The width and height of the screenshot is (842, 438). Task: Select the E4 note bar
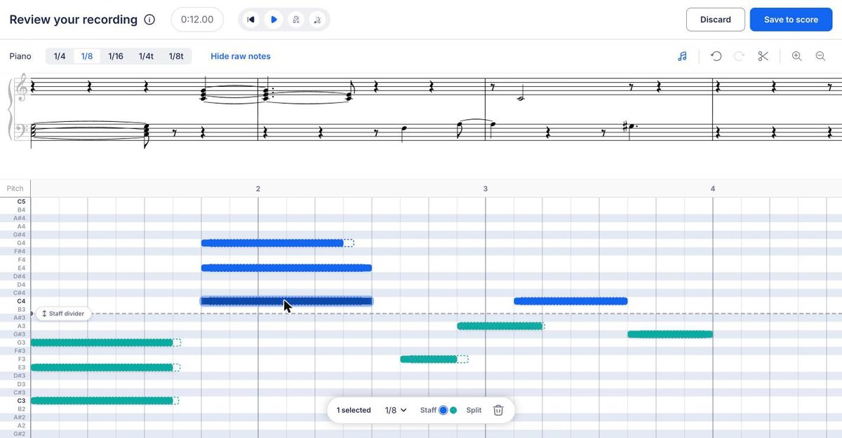click(x=286, y=268)
